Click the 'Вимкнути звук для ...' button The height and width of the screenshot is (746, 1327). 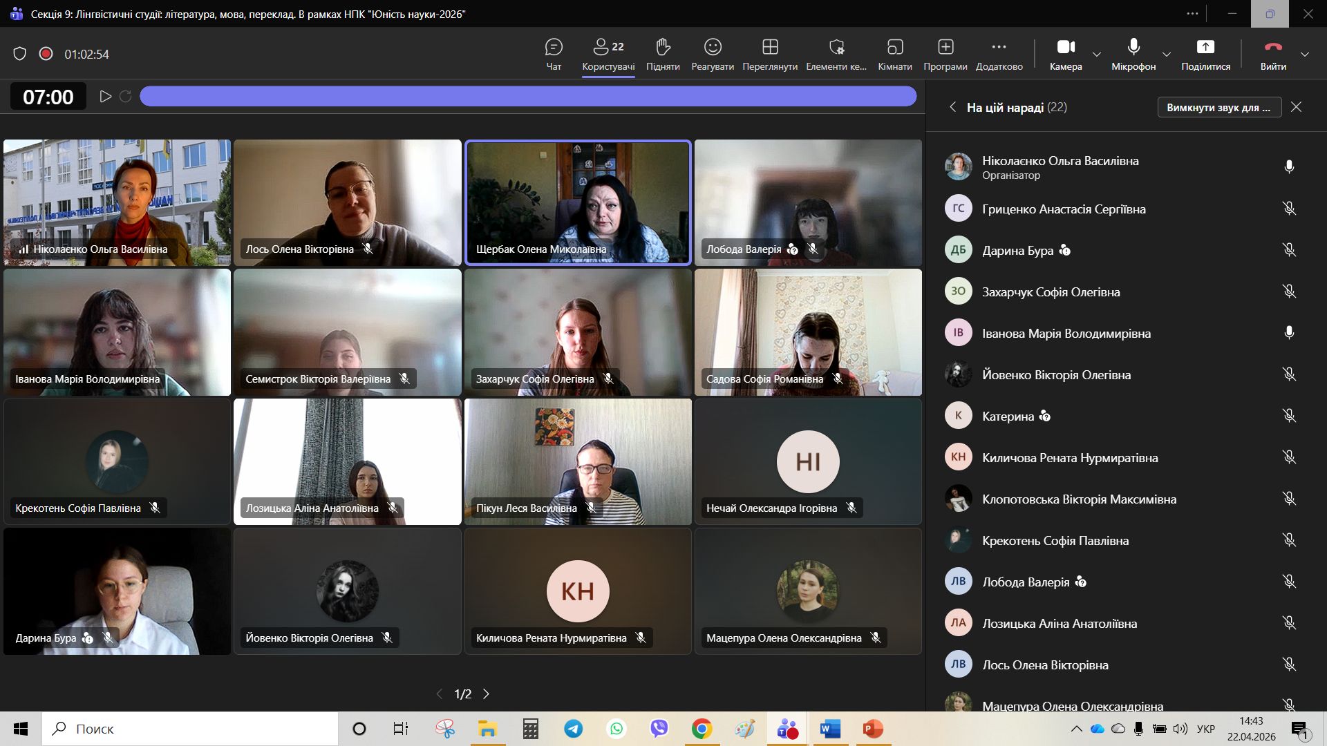pos(1218,107)
